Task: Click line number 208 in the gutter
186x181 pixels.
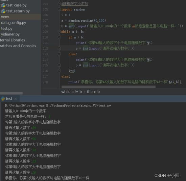Action: pyautogui.click(x=45, y=26)
